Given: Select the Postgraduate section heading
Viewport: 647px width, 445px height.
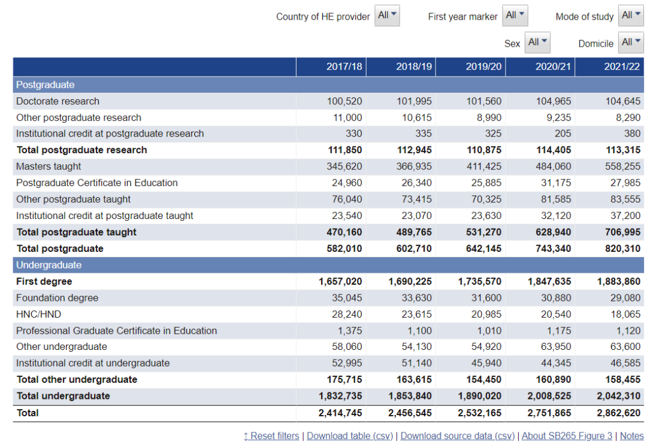Looking at the screenshot, I should 46,85.
